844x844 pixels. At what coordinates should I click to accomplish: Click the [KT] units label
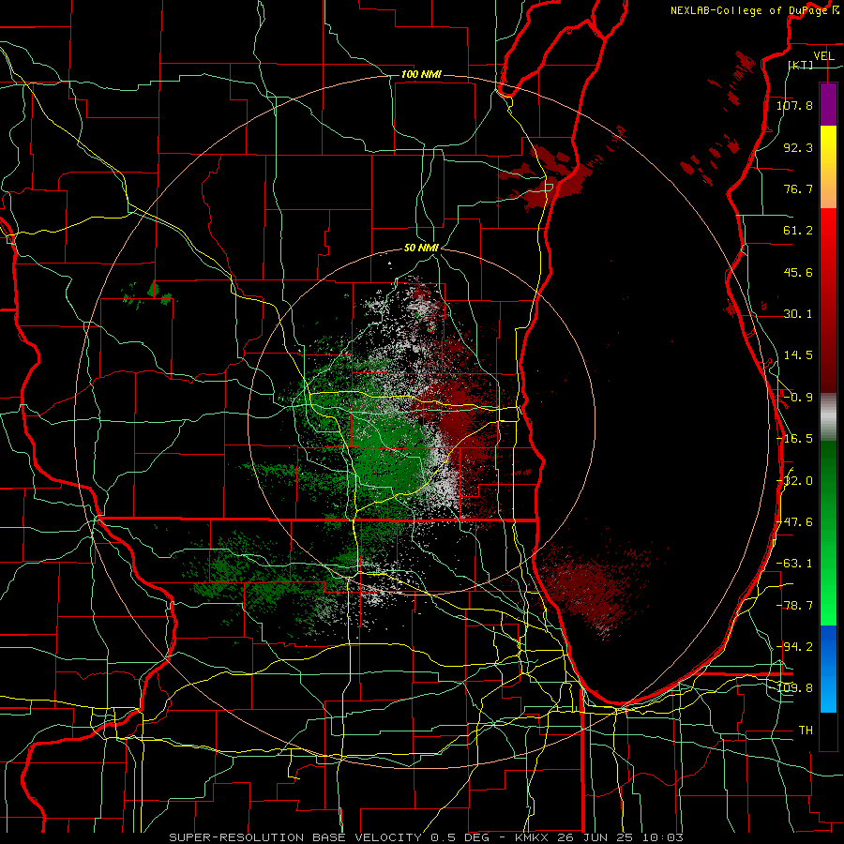click(801, 65)
